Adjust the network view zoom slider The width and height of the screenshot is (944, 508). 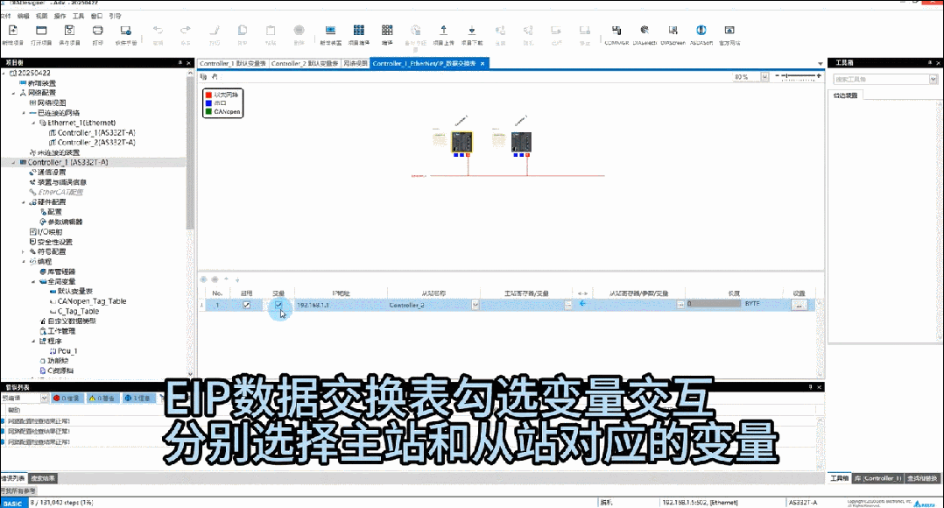pyautogui.click(x=798, y=76)
